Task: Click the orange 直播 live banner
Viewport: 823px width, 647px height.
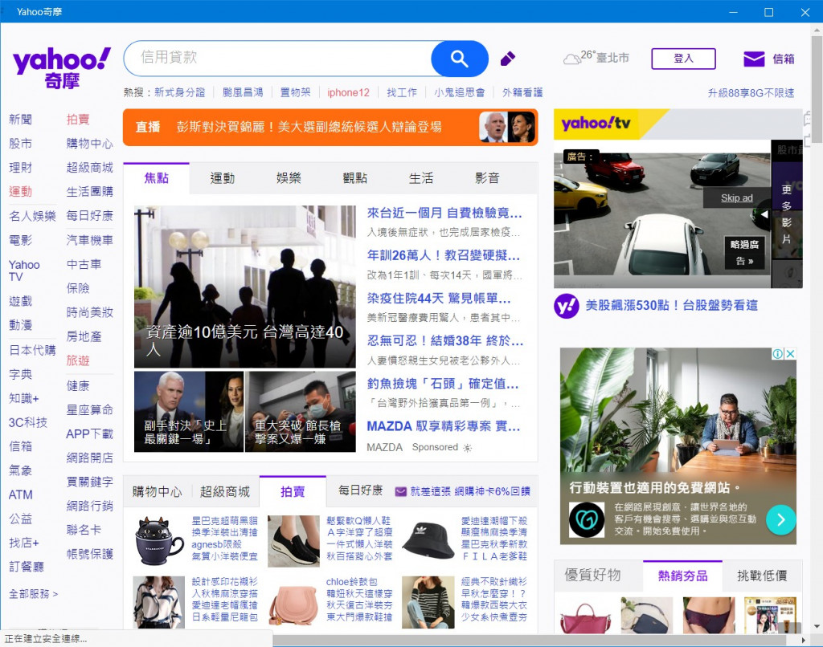Action: pyautogui.click(x=330, y=128)
